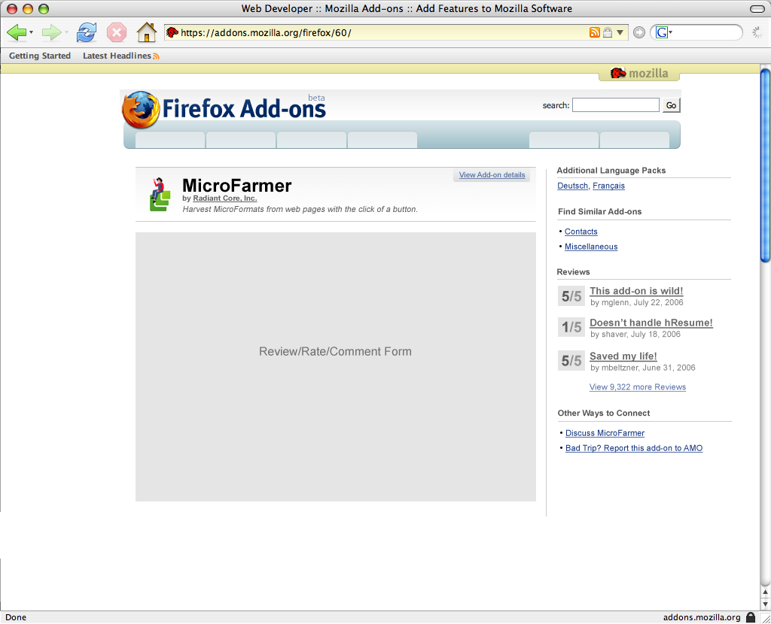Select the Deutsch language pack link
This screenshot has height=624, width=771.
point(572,186)
